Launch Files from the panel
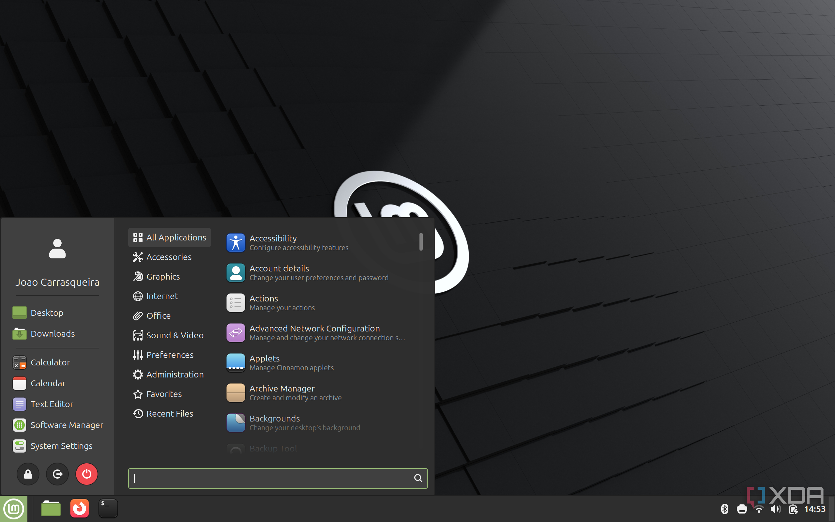The image size is (835, 522). [51, 509]
